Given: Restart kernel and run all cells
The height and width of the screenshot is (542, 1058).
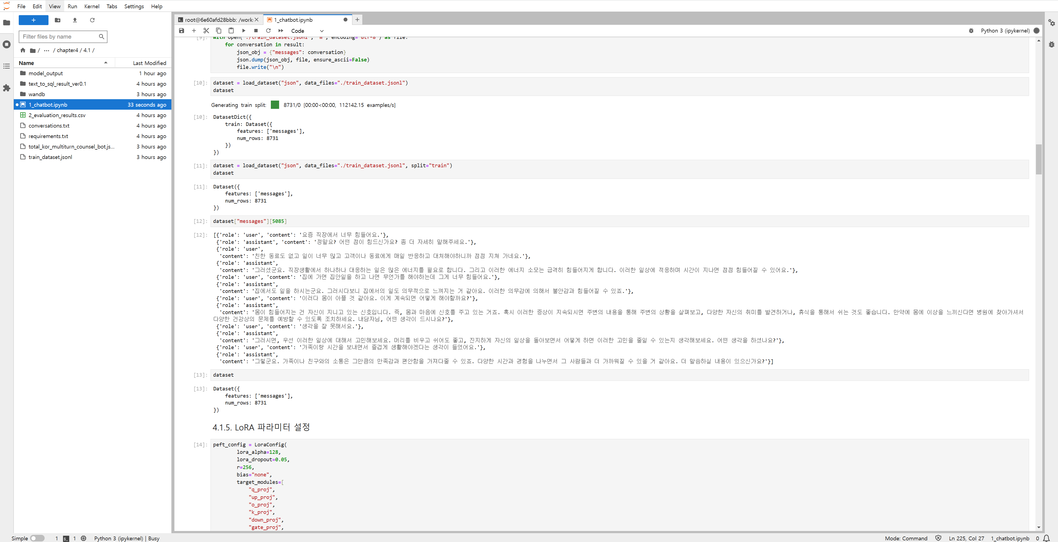Looking at the screenshot, I should [281, 31].
